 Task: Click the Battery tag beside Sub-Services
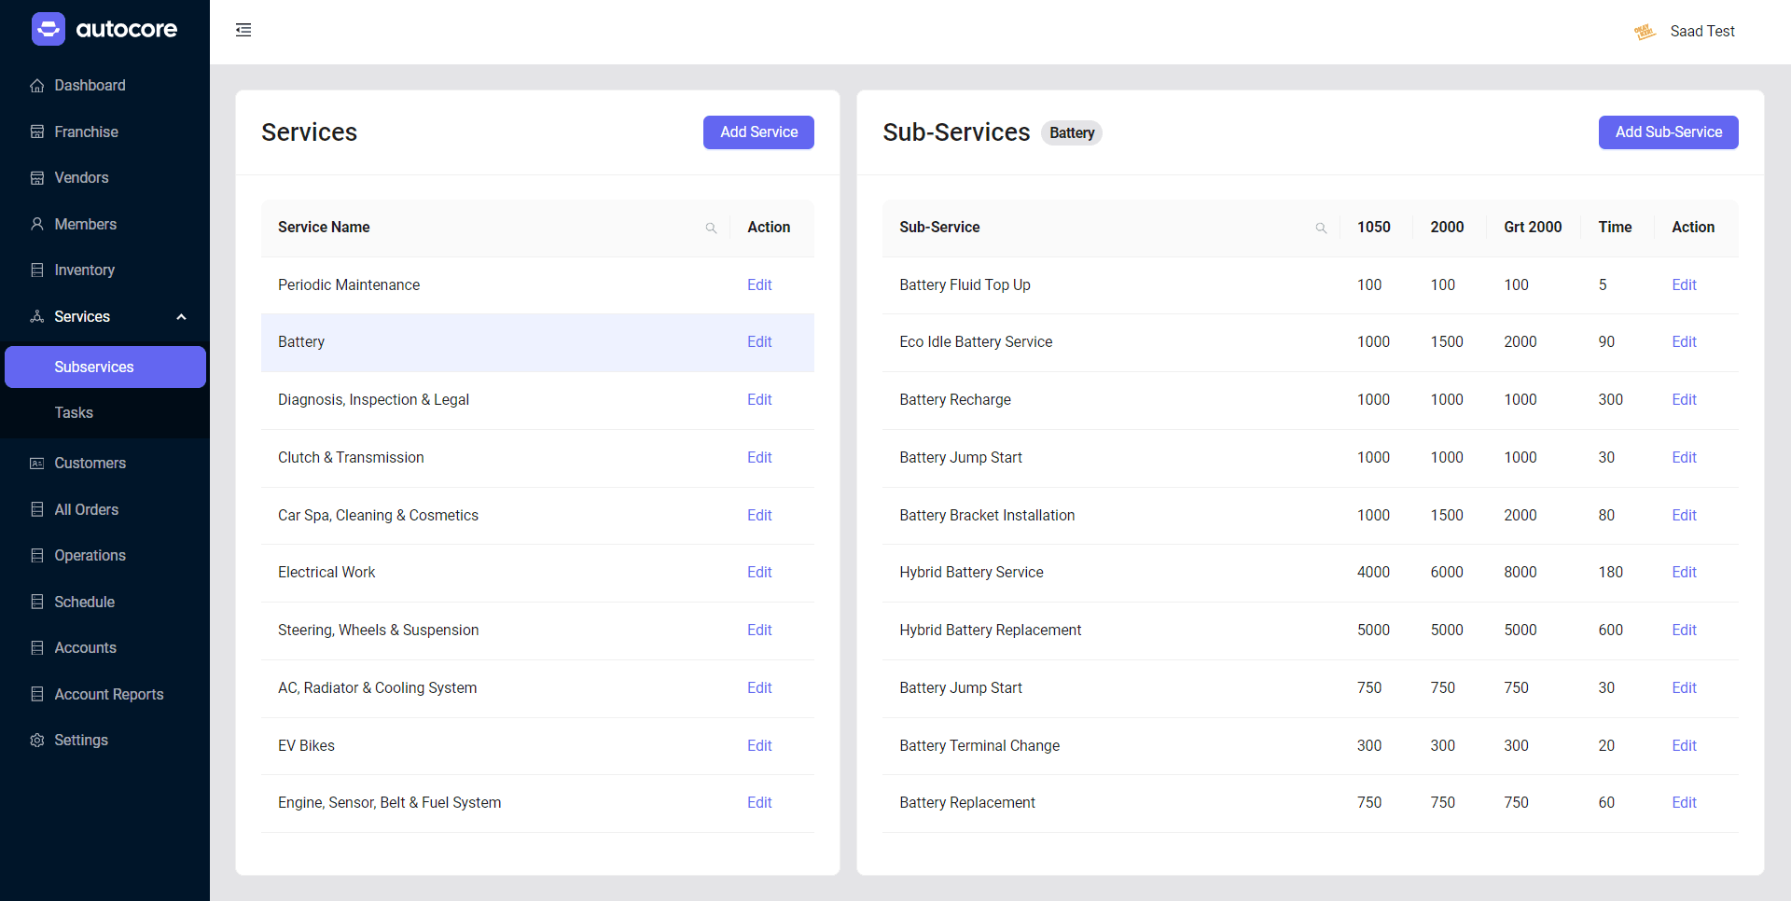click(1072, 133)
